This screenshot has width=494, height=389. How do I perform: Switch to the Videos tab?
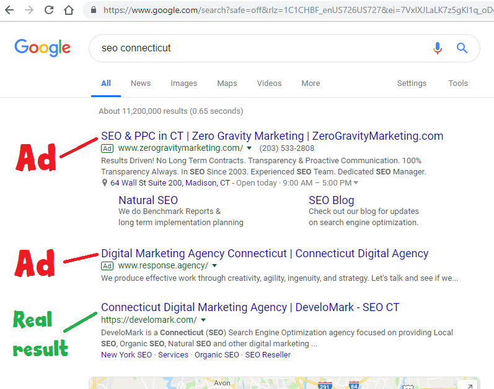[269, 83]
